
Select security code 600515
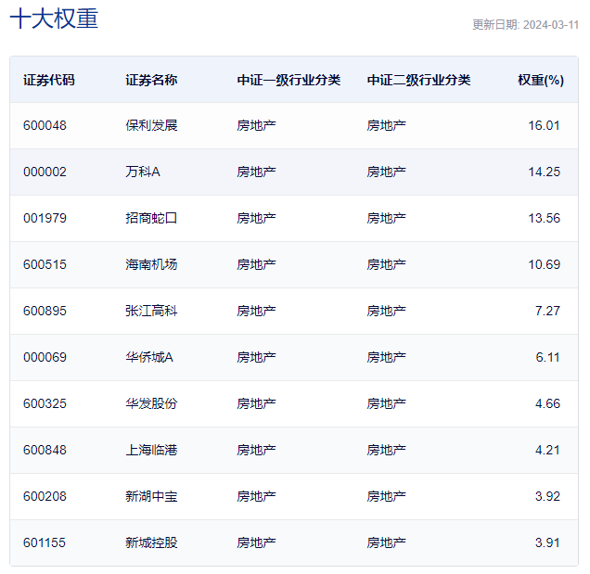(45, 265)
